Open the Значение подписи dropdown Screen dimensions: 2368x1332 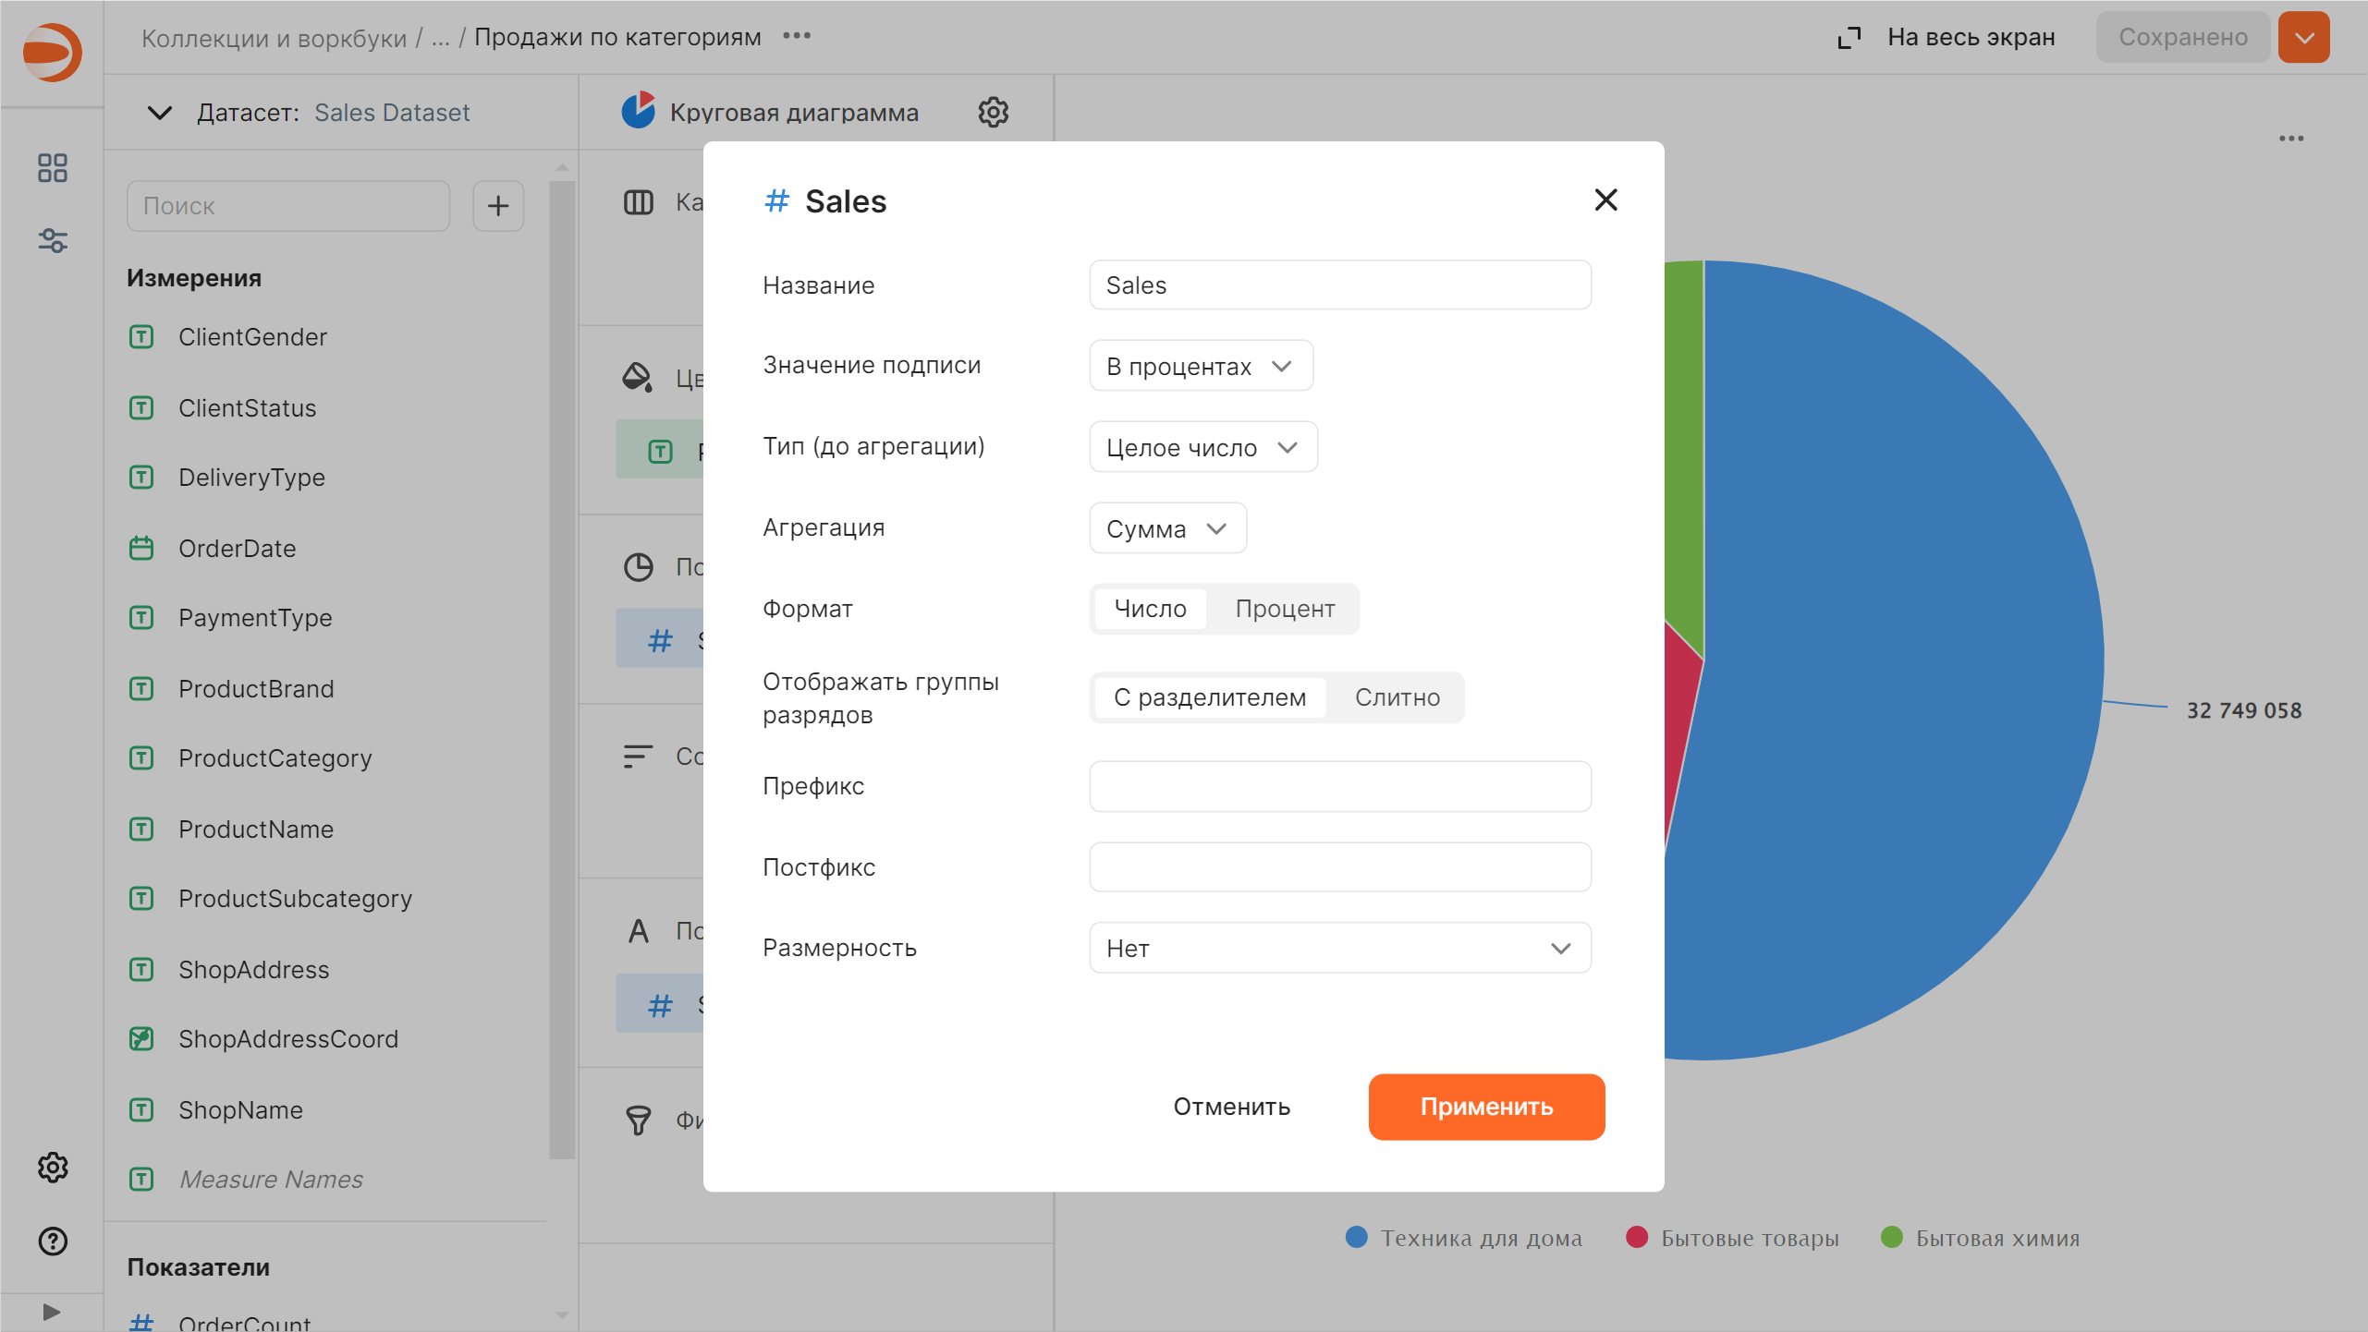point(1200,366)
